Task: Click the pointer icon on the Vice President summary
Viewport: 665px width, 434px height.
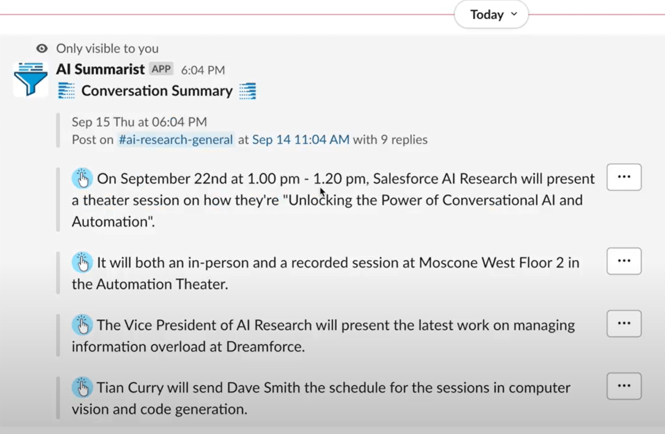Action: (82, 325)
